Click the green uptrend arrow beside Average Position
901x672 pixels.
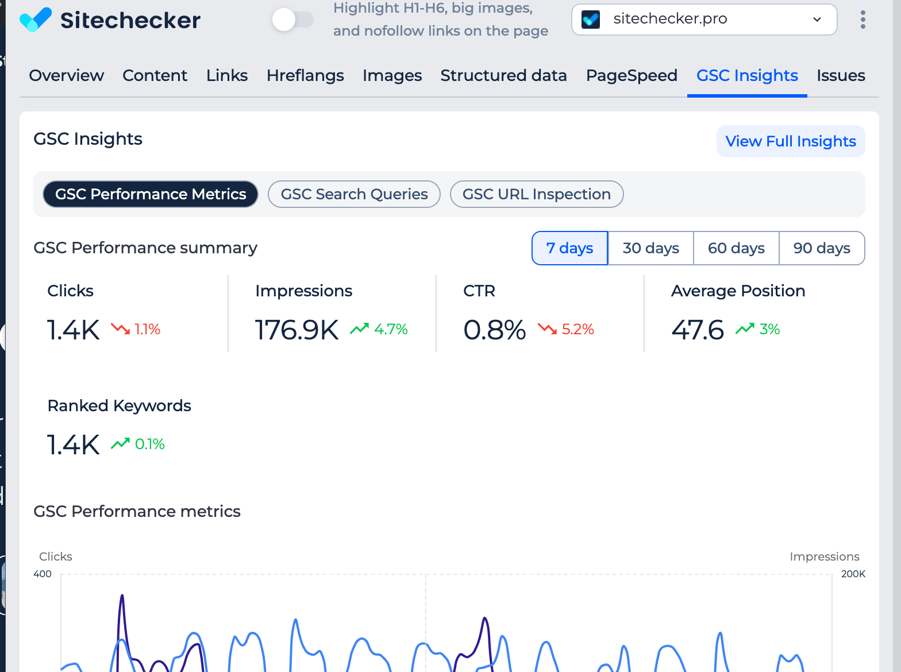point(745,329)
